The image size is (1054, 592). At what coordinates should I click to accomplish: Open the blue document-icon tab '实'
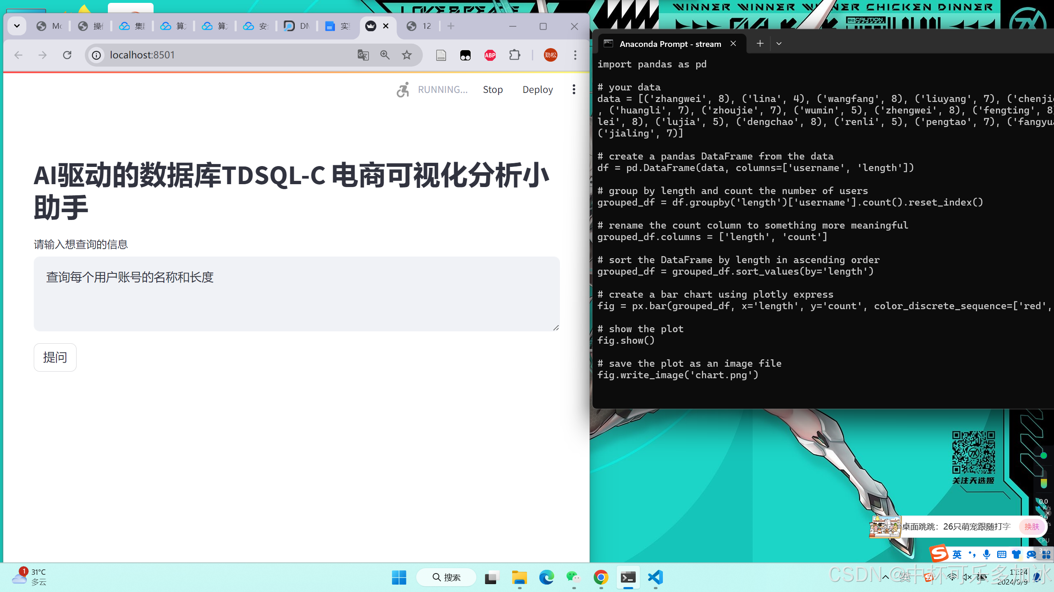coord(338,26)
